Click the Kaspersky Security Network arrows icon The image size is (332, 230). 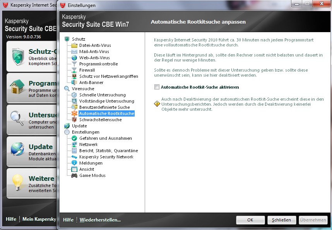click(x=74, y=157)
